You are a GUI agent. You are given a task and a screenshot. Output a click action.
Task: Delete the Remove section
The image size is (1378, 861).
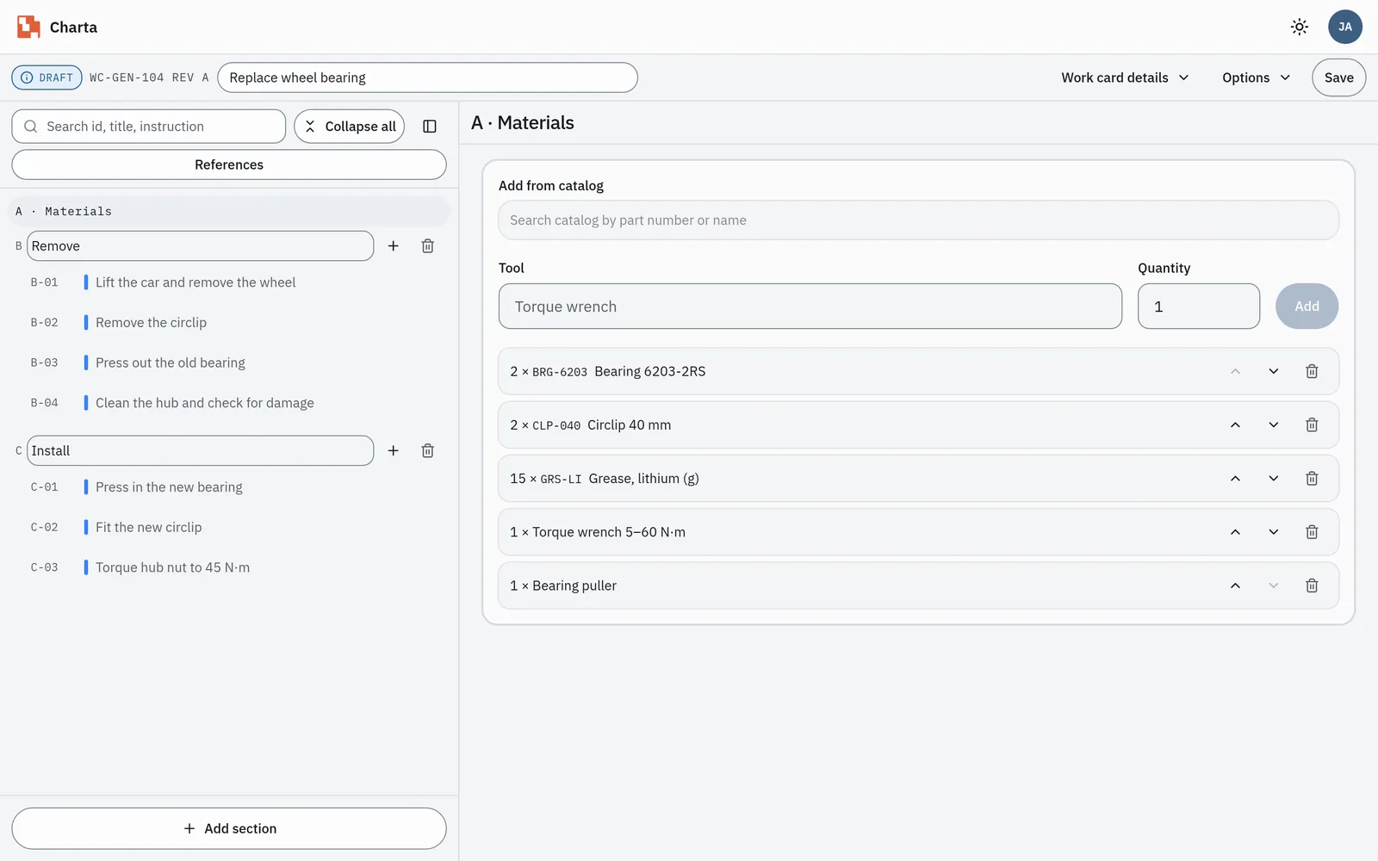pos(428,246)
